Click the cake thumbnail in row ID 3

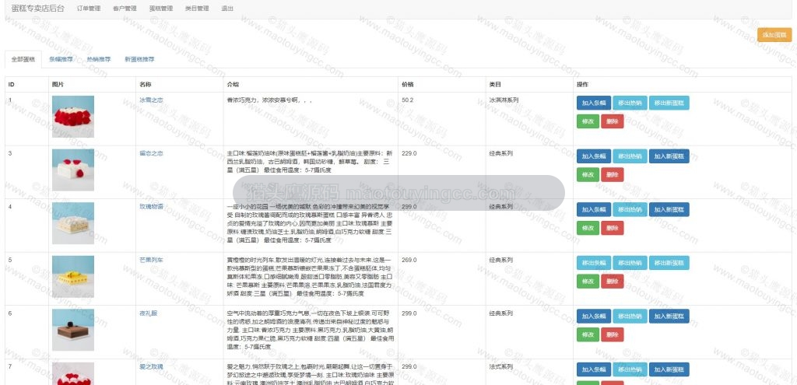click(x=72, y=170)
